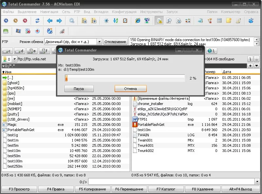262x194 pixels.
Task: Click the calculator toolbar icon
Action: [219, 21]
